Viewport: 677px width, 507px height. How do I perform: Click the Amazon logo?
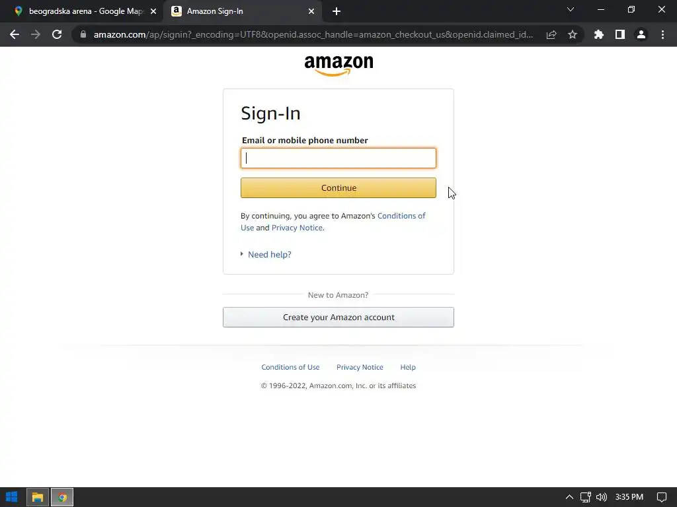(338, 65)
